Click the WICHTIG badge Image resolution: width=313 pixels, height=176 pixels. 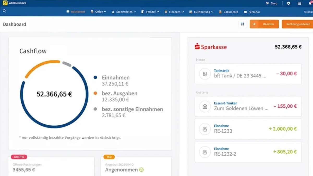coord(19,157)
